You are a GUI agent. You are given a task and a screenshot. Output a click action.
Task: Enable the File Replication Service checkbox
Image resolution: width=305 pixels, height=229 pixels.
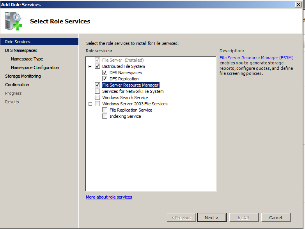[105, 110]
